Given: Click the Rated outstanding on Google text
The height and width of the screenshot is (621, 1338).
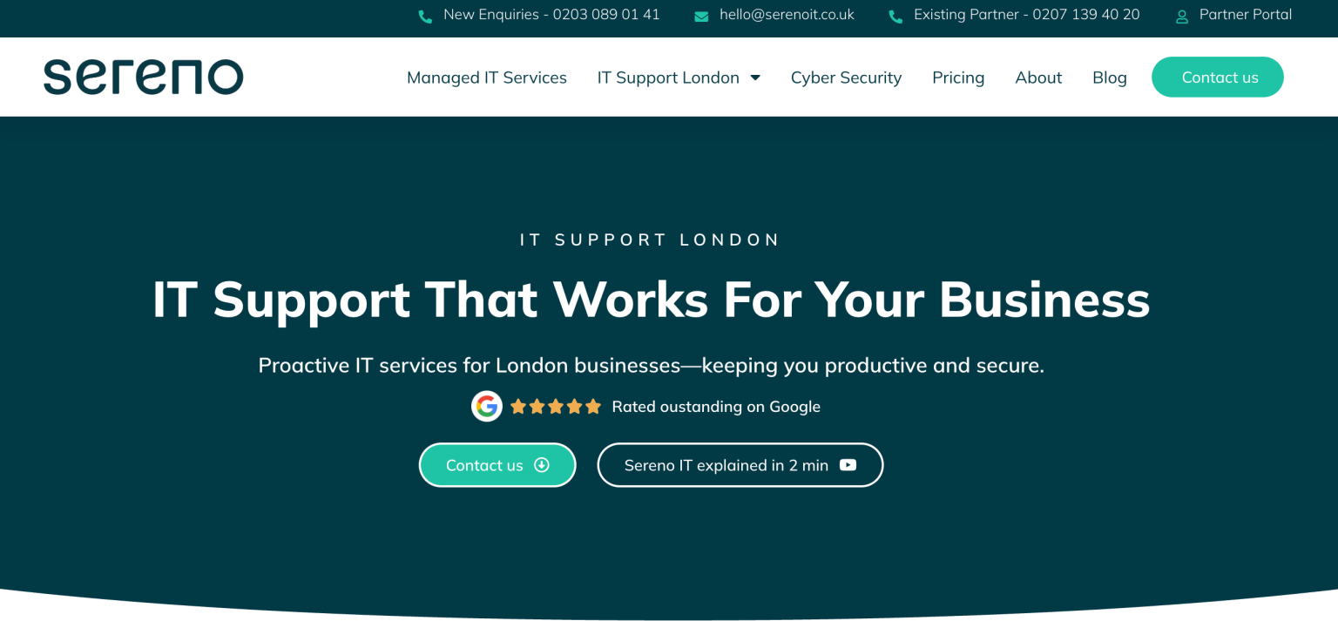Looking at the screenshot, I should 716,406.
